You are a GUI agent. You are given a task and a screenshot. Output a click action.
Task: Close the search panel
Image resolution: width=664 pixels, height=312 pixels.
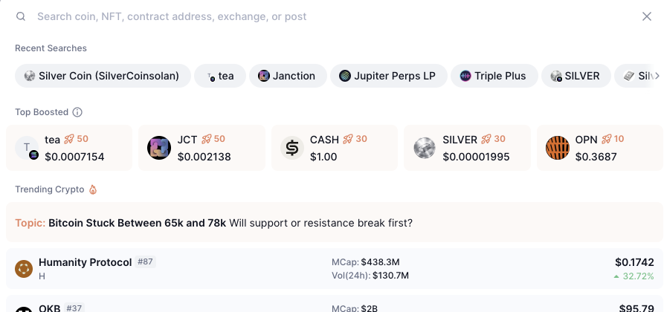click(647, 16)
